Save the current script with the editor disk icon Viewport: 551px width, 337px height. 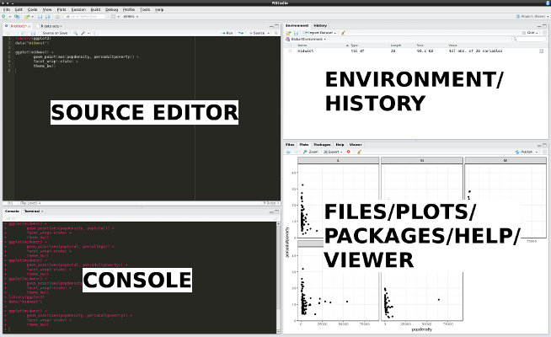(x=34, y=33)
